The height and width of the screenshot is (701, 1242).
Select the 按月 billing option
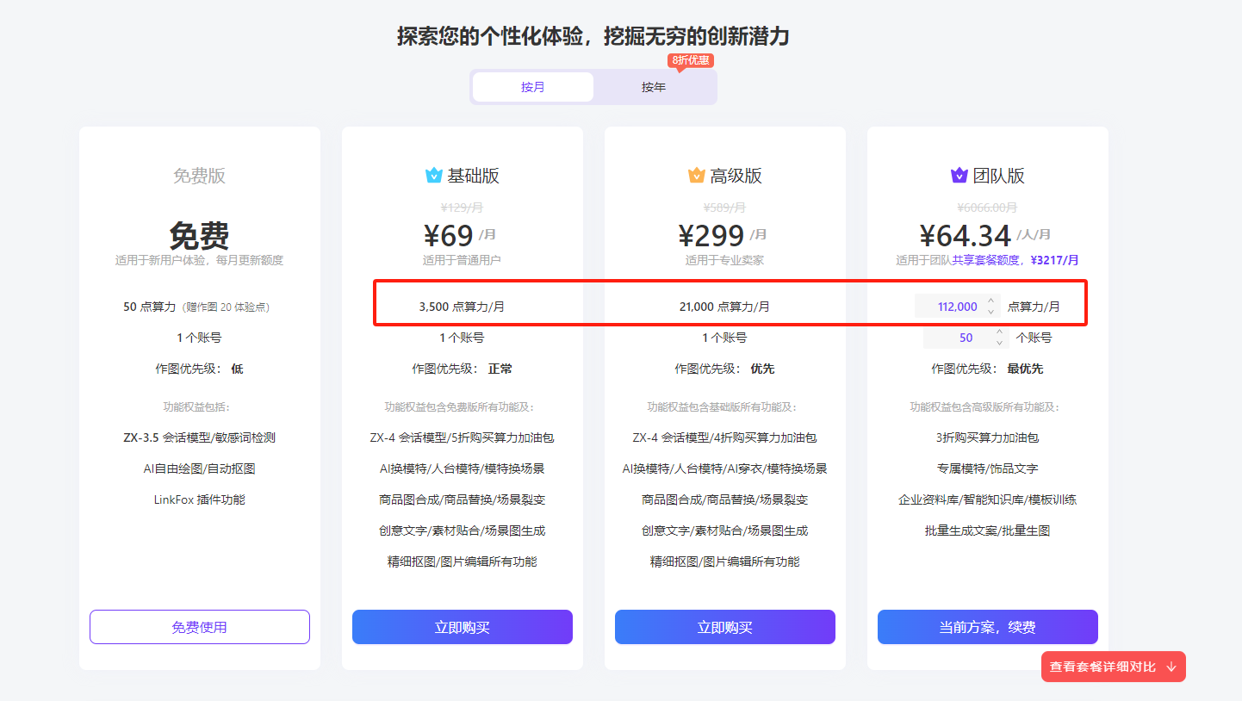(x=532, y=86)
